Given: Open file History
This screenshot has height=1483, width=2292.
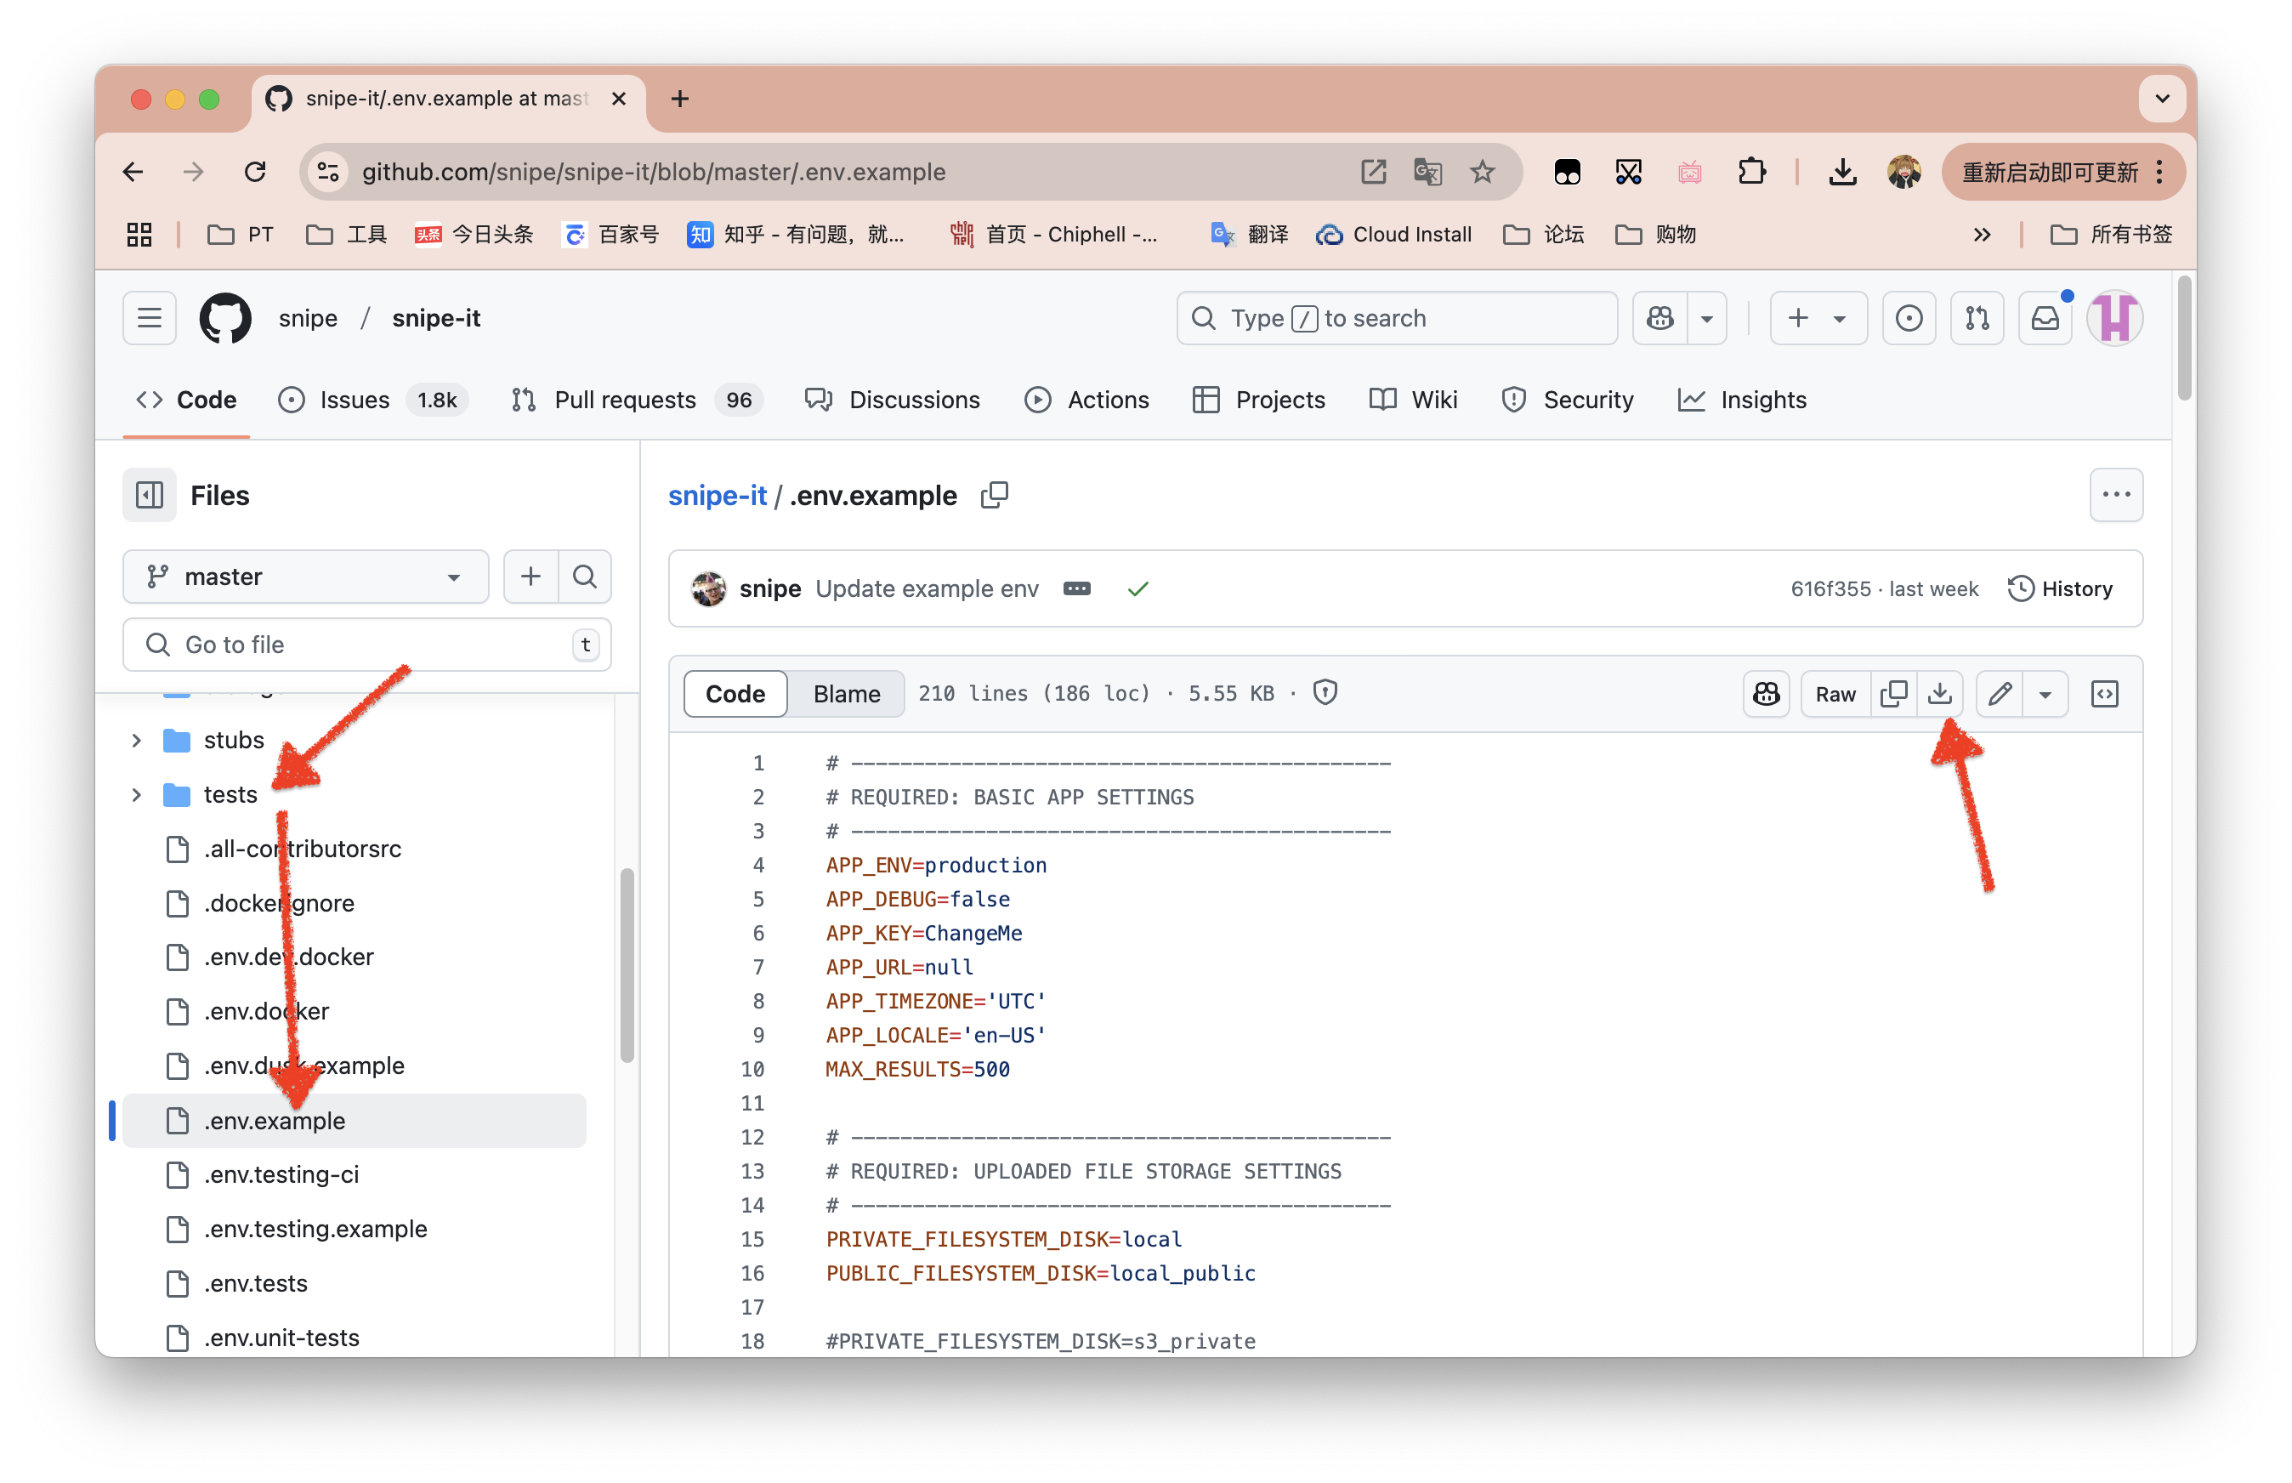Looking at the screenshot, I should [x=2059, y=588].
